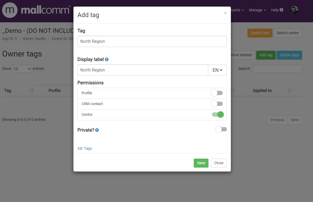
Task: Click the Tag name input field
Action: tap(152, 42)
